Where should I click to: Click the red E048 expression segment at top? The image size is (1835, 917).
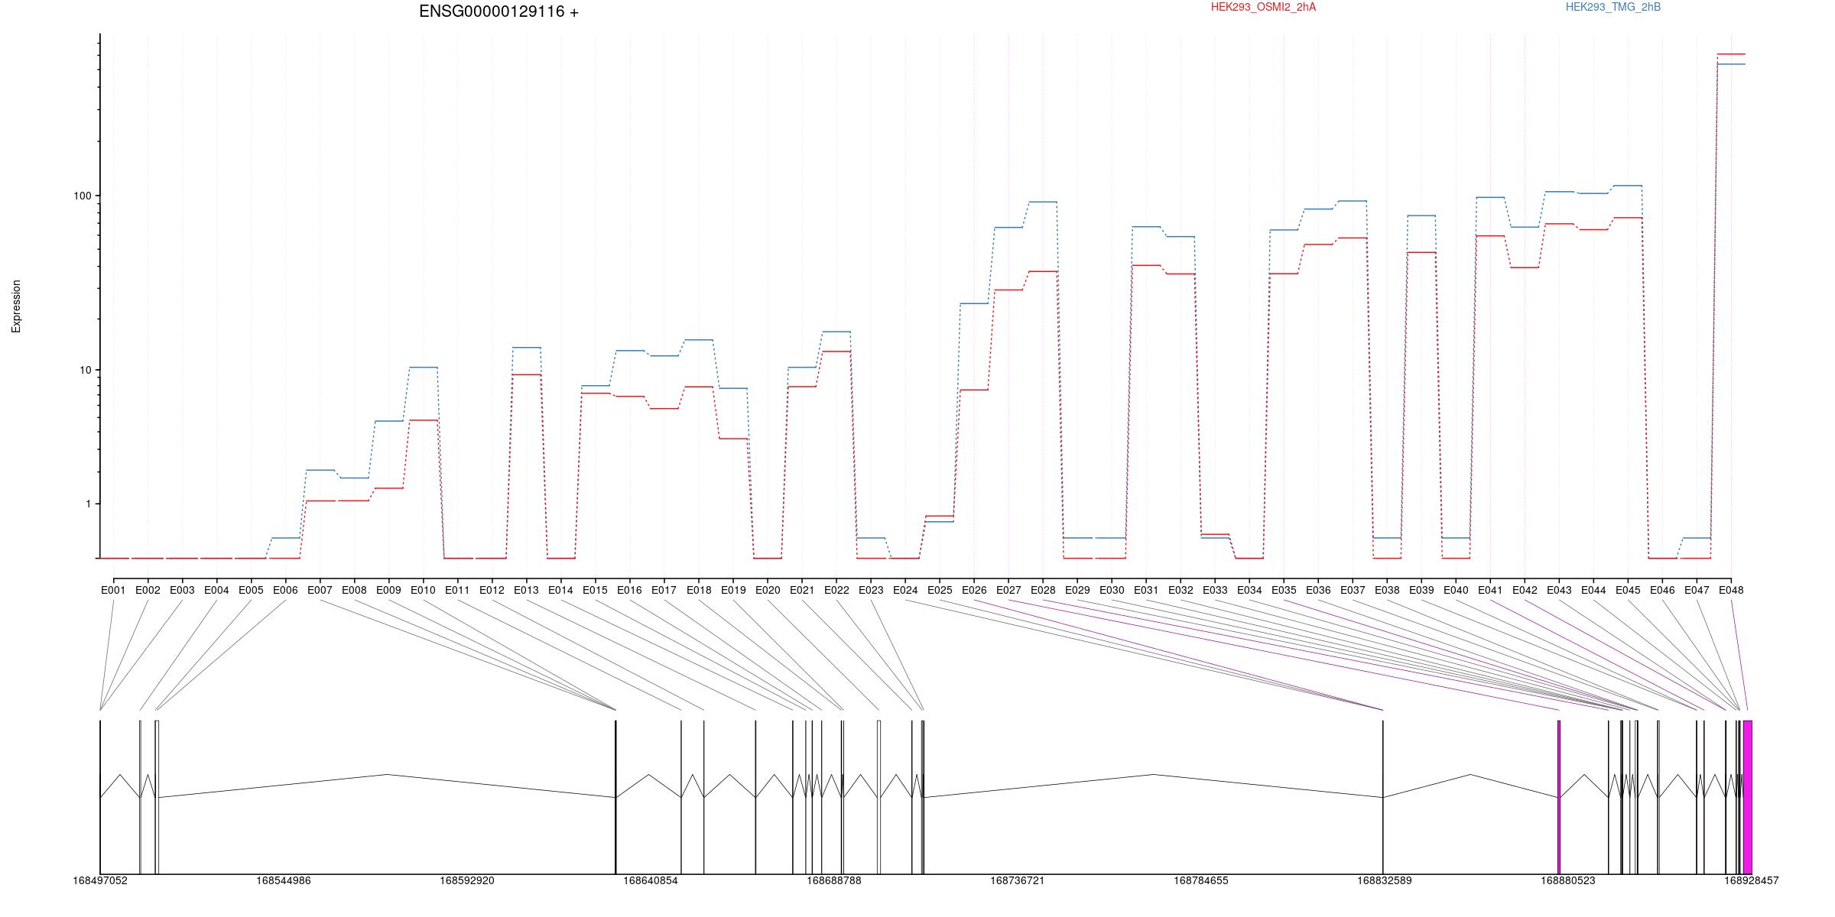(x=1731, y=54)
